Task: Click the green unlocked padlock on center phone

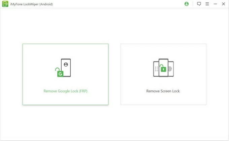Action: pyautogui.click(x=163, y=69)
